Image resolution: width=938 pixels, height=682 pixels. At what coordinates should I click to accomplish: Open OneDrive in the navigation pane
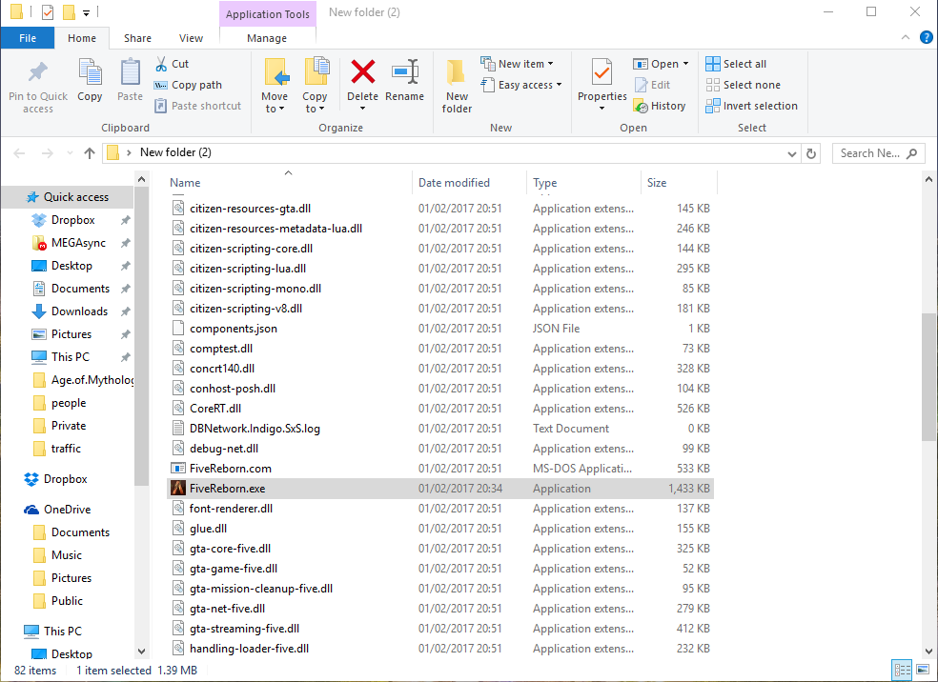click(x=67, y=510)
